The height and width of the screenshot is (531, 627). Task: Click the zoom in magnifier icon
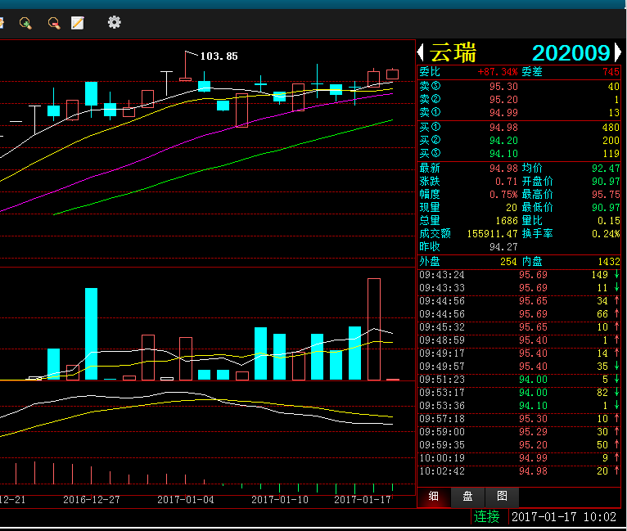[x=25, y=23]
